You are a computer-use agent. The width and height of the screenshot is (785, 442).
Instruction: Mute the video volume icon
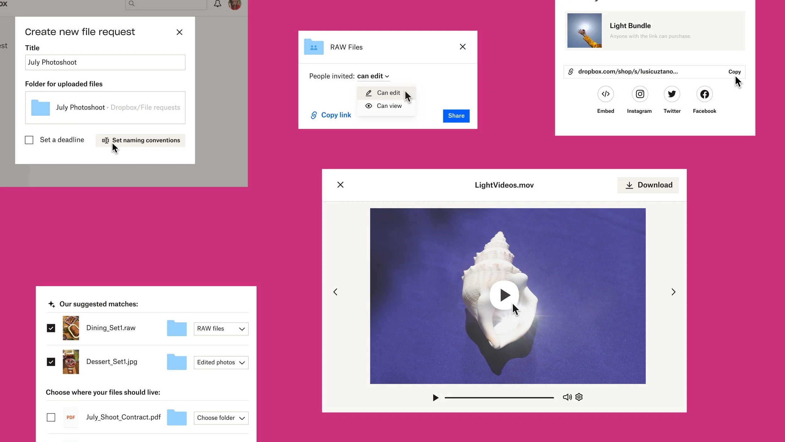(x=566, y=397)
